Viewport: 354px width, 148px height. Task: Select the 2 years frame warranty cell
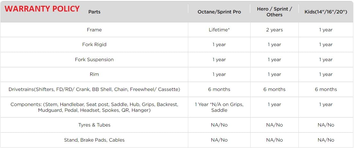[274, 30]
